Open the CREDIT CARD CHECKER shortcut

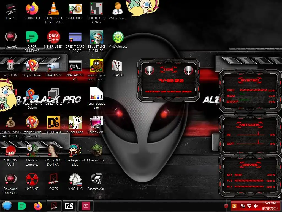[75, 42]
